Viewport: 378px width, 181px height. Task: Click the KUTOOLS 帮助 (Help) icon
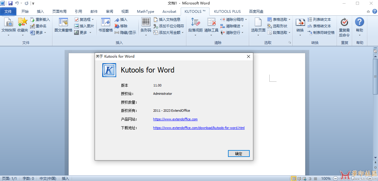pyautogui.click(x=360, y=22)
